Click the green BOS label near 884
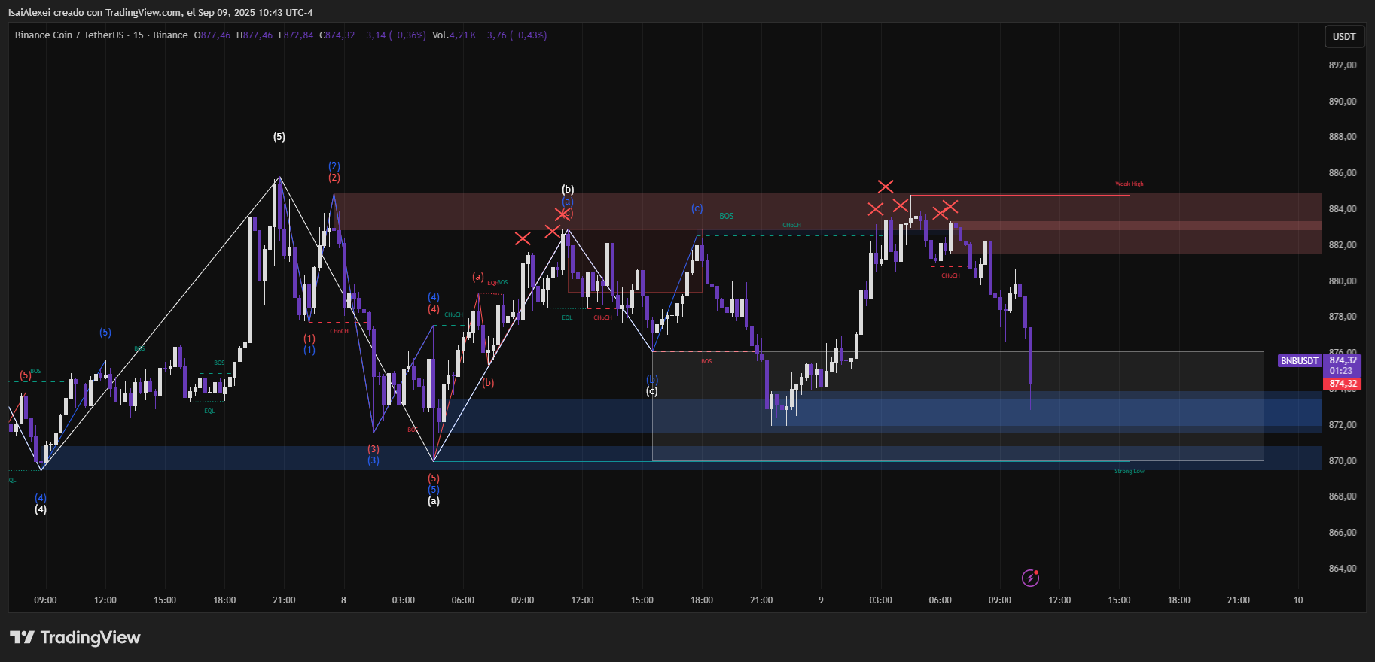1375x662 pixels. point(726,216)
